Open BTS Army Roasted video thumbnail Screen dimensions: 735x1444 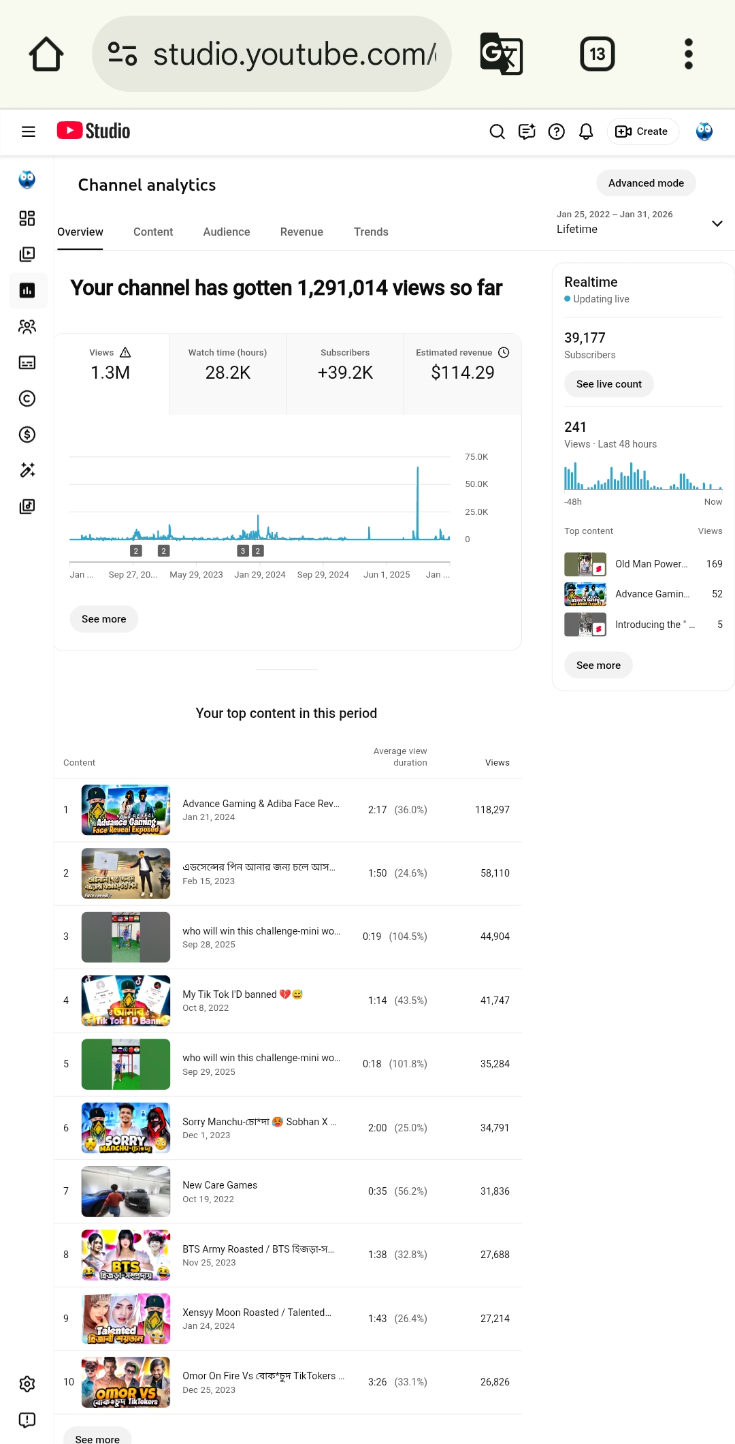[126, 1255]
